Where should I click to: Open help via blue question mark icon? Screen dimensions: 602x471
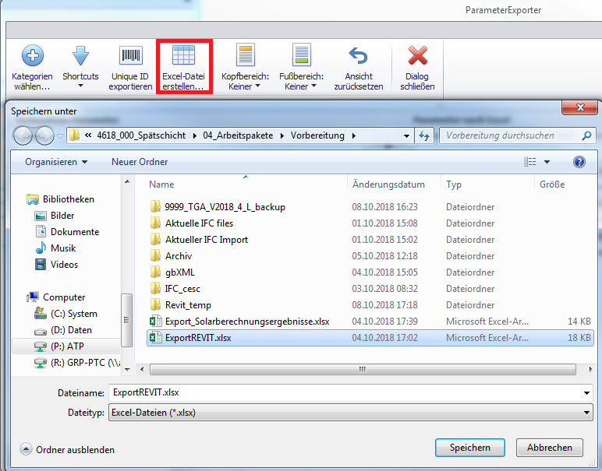579,162
